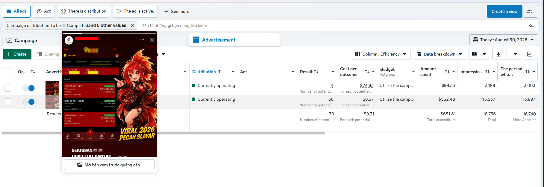Screen dimensions: 544x187
Task: Click the Currently operating status of first ad
Action: (x=213, y=85)
